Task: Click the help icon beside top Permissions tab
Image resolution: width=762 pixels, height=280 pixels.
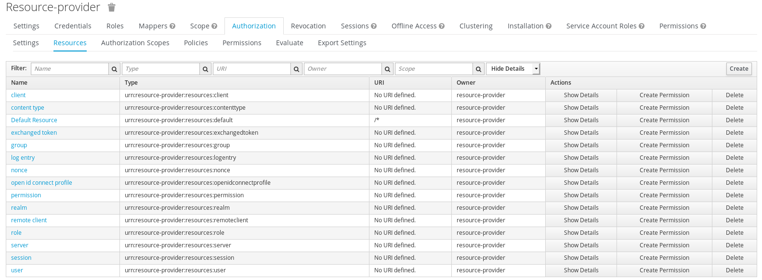Action: tap(703, 26)
